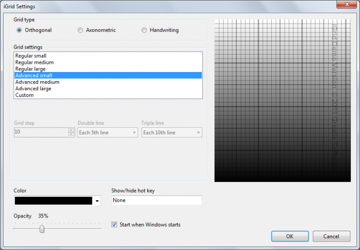Image resolution: width=360 pixels, height=250 pixels.
Task: Confirm settings with OK button
Action: point(290,236)
